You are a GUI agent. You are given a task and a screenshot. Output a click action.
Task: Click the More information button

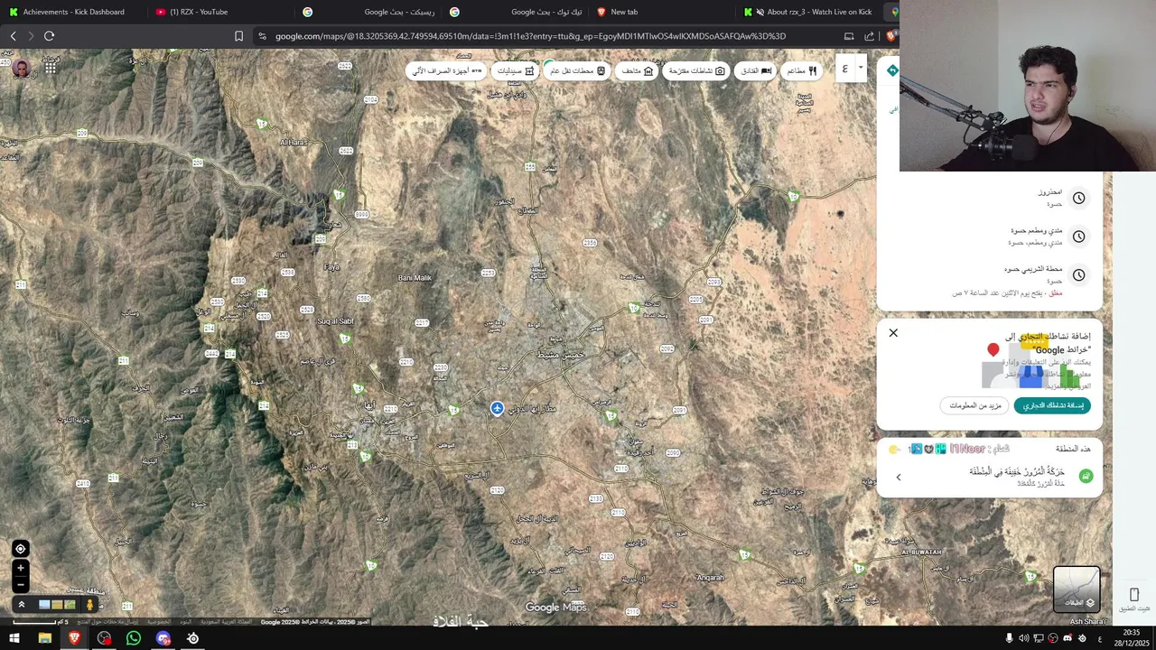point(975,405)
